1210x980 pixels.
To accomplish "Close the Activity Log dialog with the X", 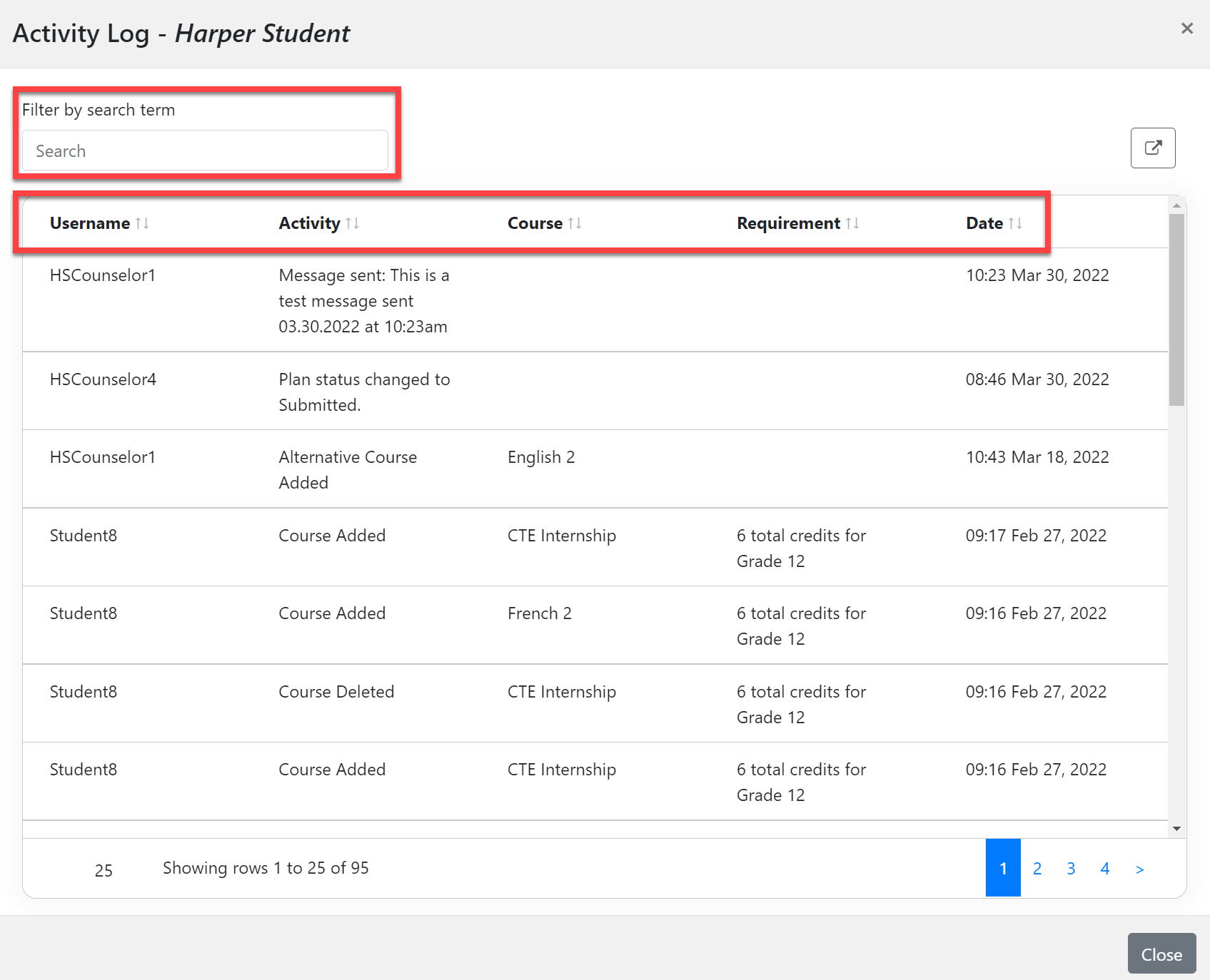I will [1187, 28].
